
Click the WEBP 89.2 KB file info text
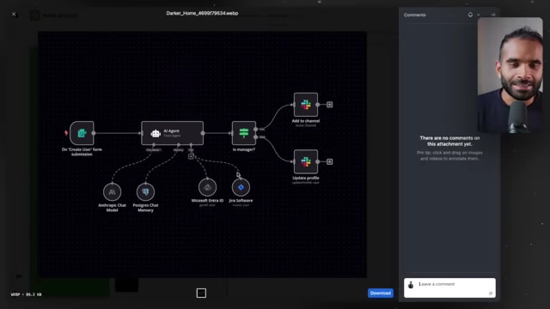click(x=27, y=294)
